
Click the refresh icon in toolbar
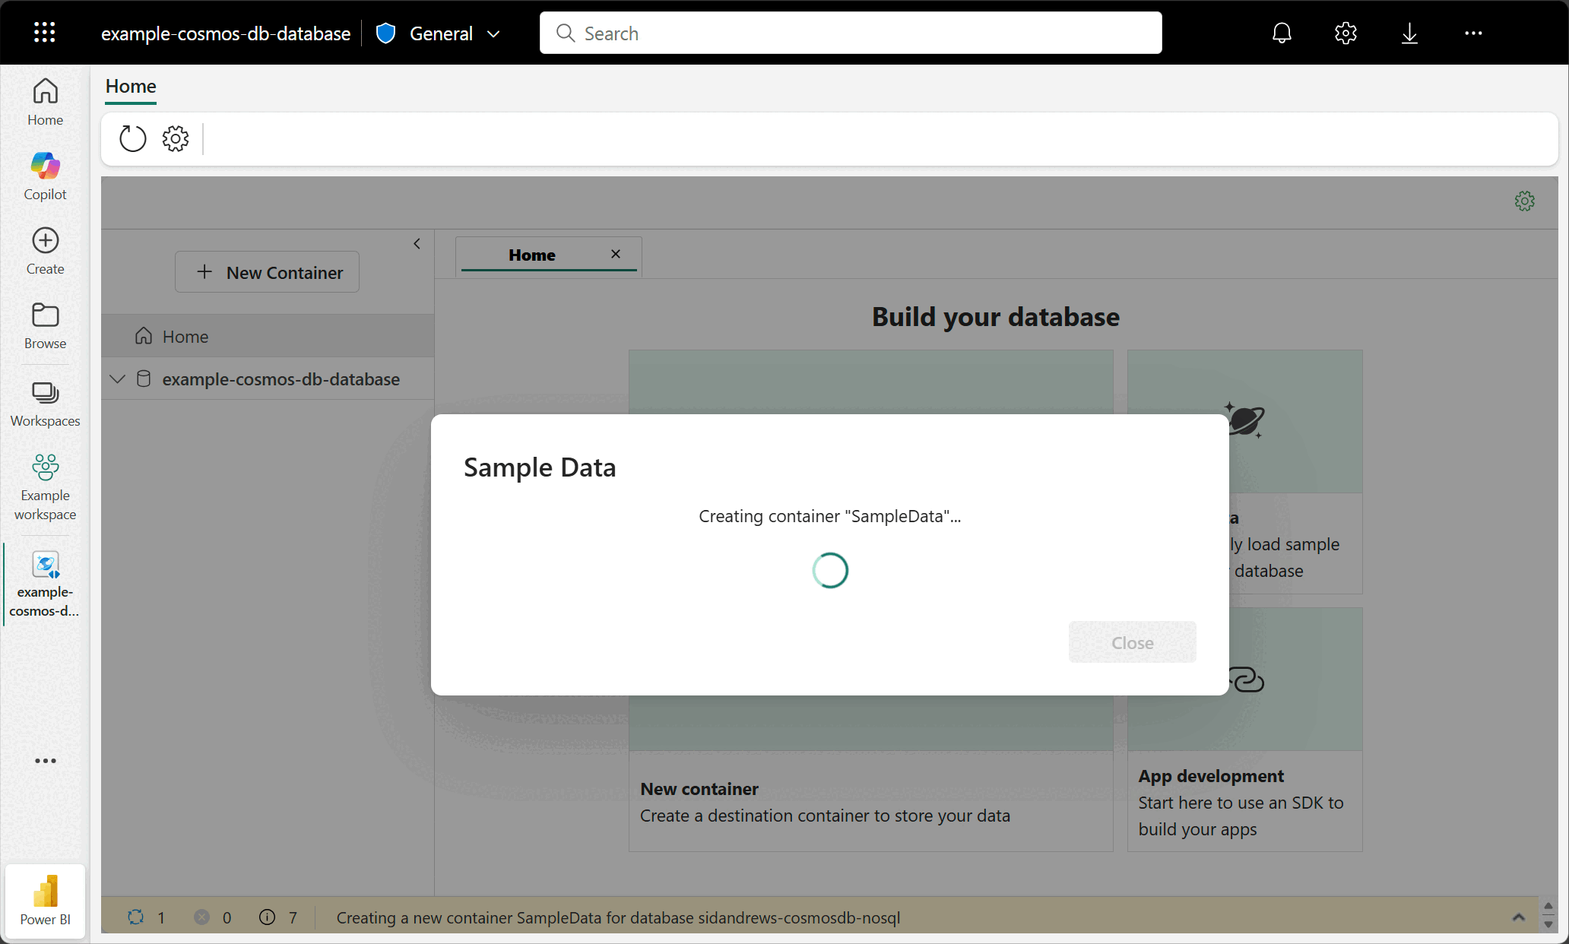132,138
